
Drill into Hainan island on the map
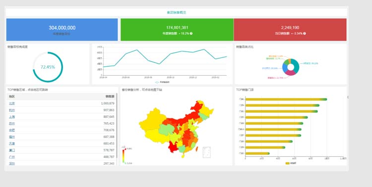click(183, 156)
